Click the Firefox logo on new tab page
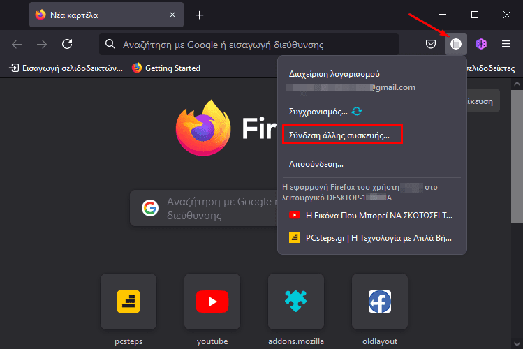Viewport: 523px width, 349px height. [203, 128]
